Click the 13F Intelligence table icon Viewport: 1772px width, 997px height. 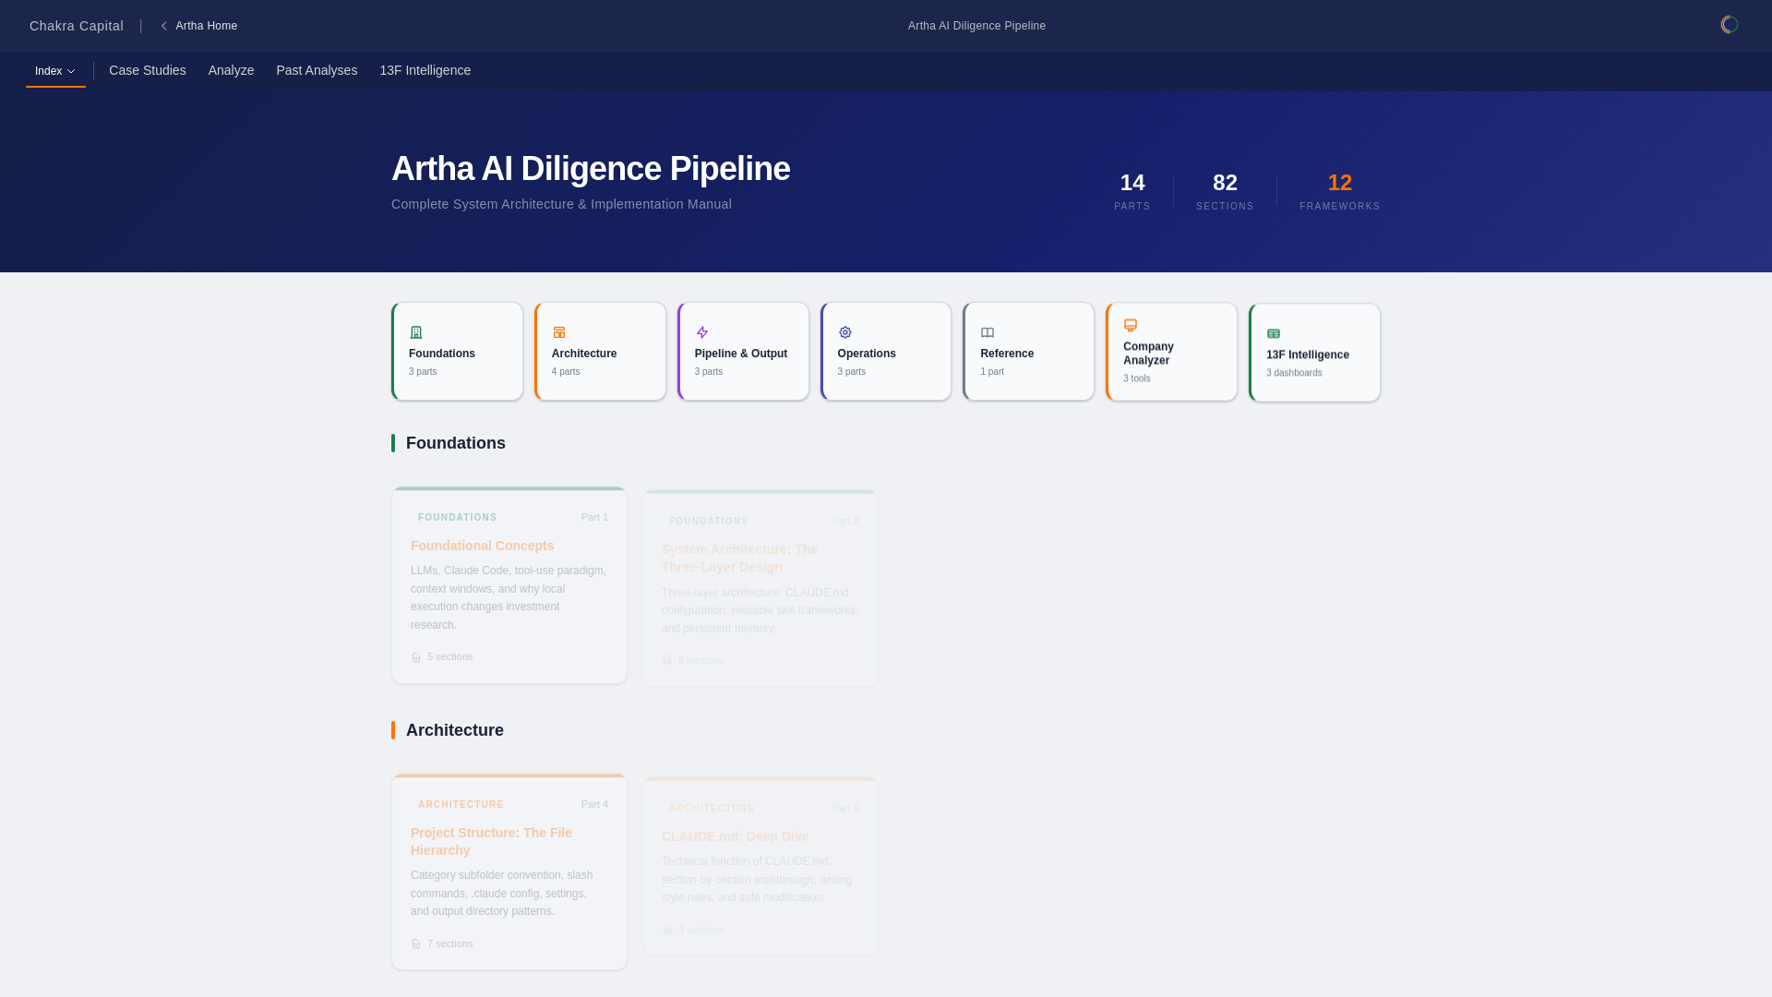[1274, 333]
